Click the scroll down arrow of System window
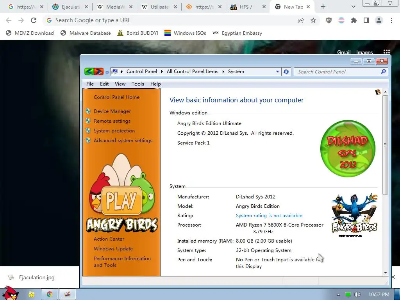400x300 pixels. [386, 273]
